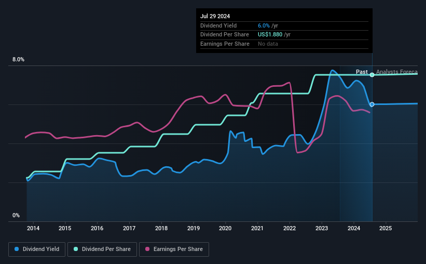The width and height of the screenshot is (426, 264).
Task: Click the 2020 x-axis label
Action: click(x=225, y=228)
